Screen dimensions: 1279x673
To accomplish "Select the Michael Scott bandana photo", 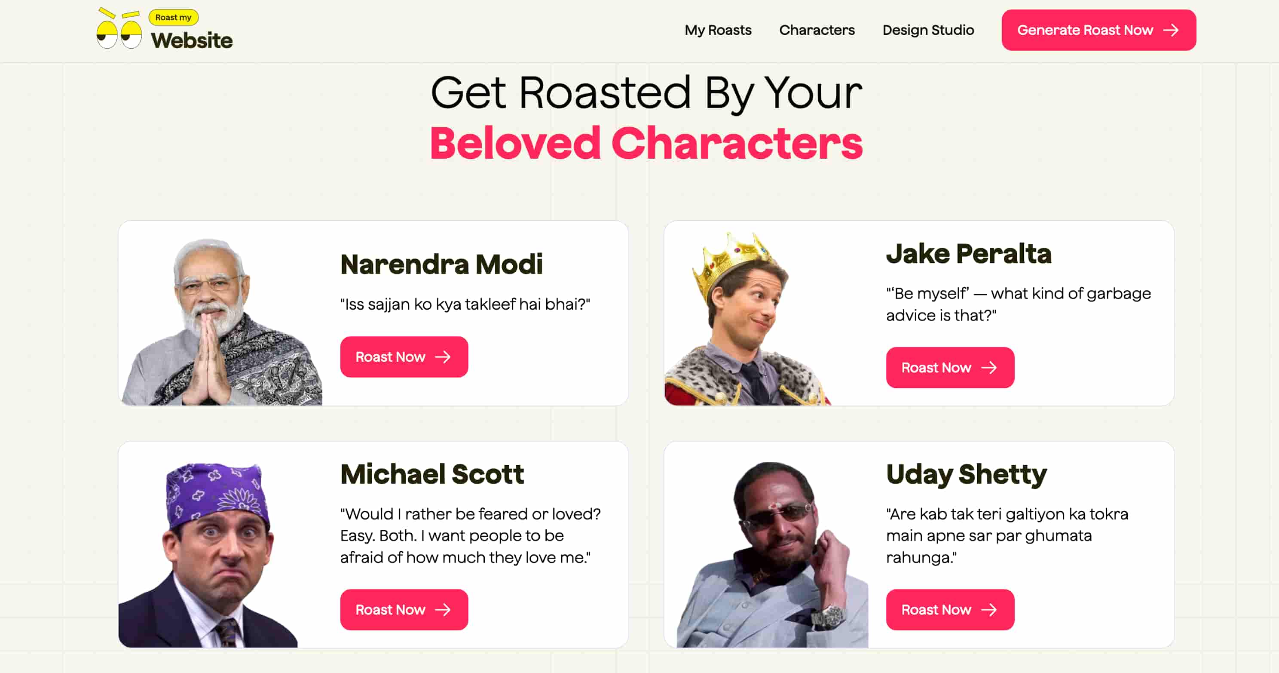I will (x=208, y=555).
